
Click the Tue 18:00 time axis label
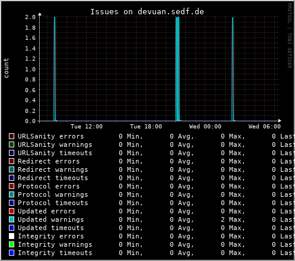coord(146,127)
